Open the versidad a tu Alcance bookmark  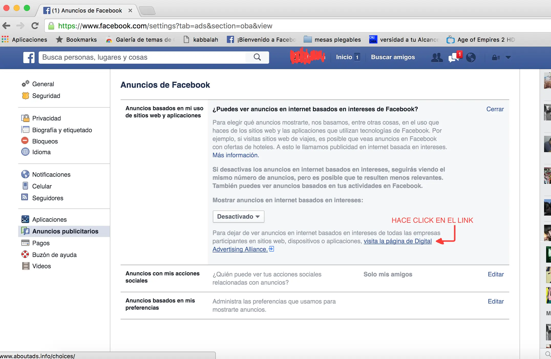click(404, 40)
